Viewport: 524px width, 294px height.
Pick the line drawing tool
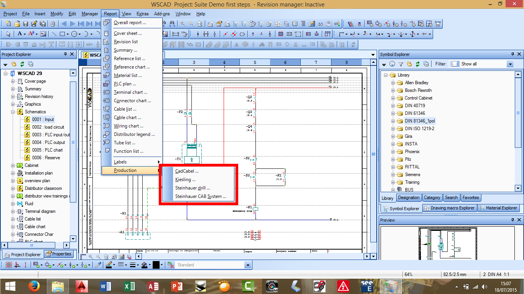(54, 34)
